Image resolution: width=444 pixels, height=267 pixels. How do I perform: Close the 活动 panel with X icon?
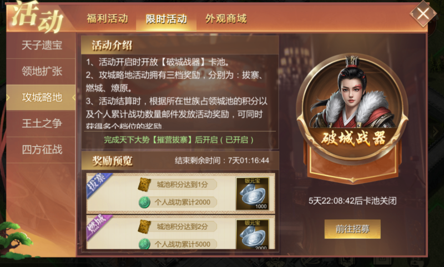423,13
